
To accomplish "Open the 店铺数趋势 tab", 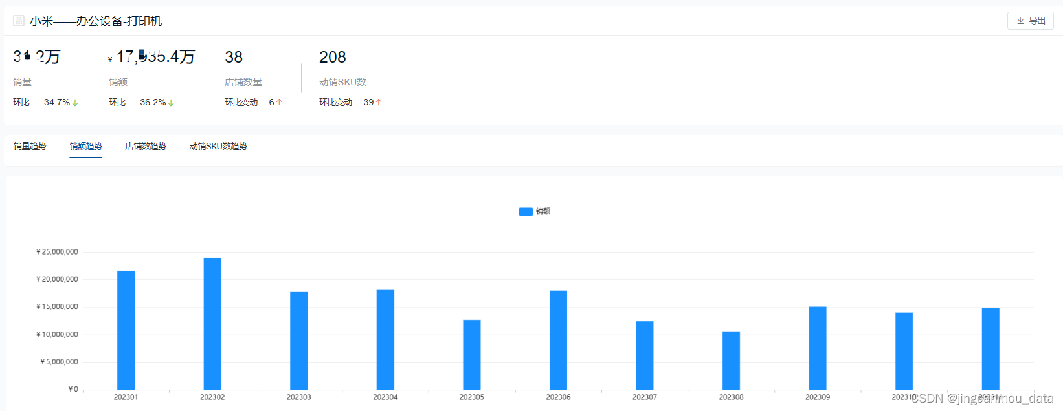I will point(146,146).
